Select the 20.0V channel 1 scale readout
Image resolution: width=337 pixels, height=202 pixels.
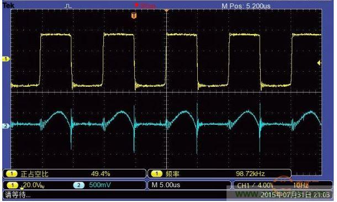34,185
